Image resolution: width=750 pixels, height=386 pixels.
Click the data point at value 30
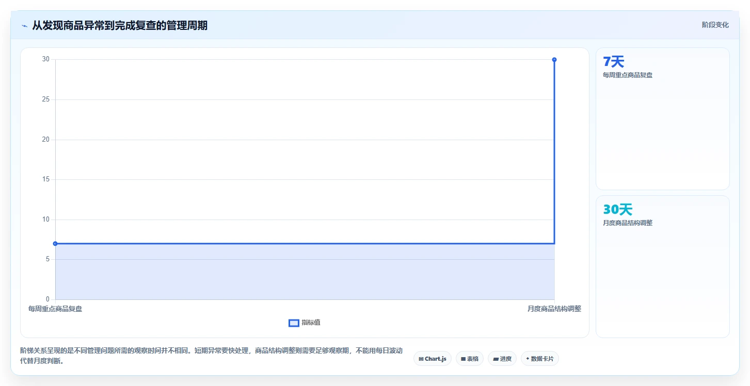click(554, 60)
